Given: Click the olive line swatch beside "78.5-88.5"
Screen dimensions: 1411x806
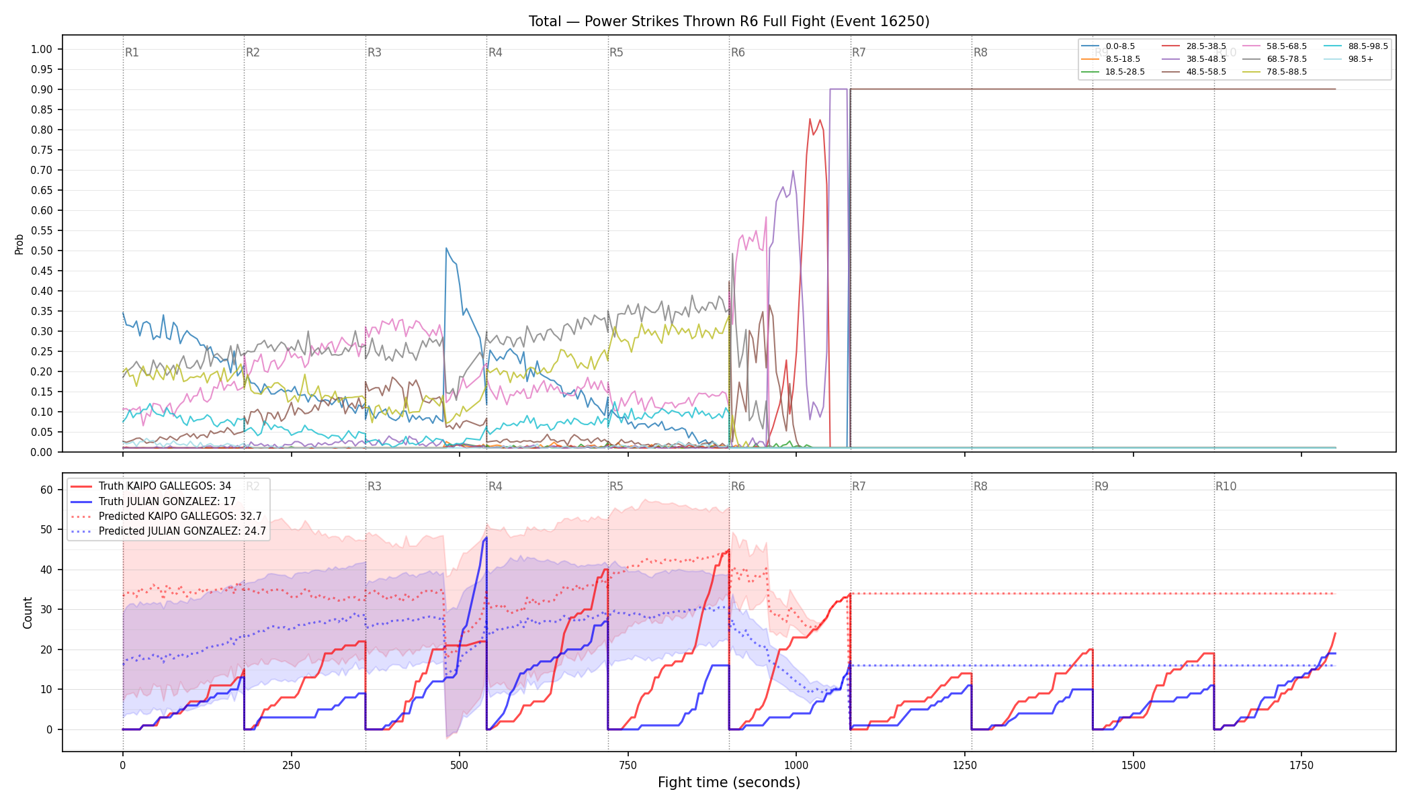Looking at the screenshot, I should tap(1252, 72).
